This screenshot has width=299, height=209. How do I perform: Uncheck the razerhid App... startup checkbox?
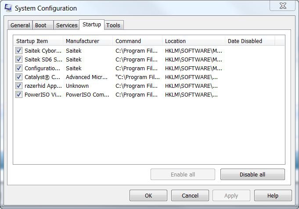click(x=19, y=86)
